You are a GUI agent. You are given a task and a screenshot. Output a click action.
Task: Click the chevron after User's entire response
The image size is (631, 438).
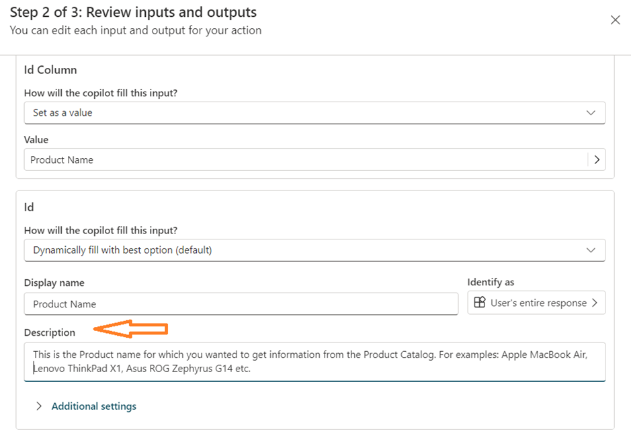(594, 303)
